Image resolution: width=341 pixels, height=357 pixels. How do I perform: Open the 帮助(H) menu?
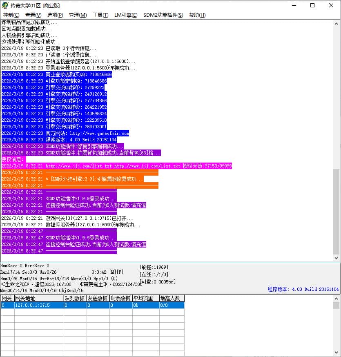(x=197, y=15)
